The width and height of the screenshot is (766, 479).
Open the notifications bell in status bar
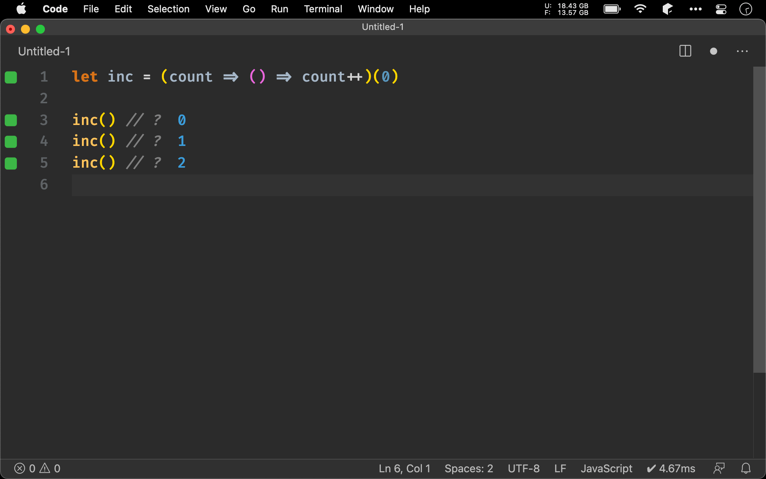746,468
